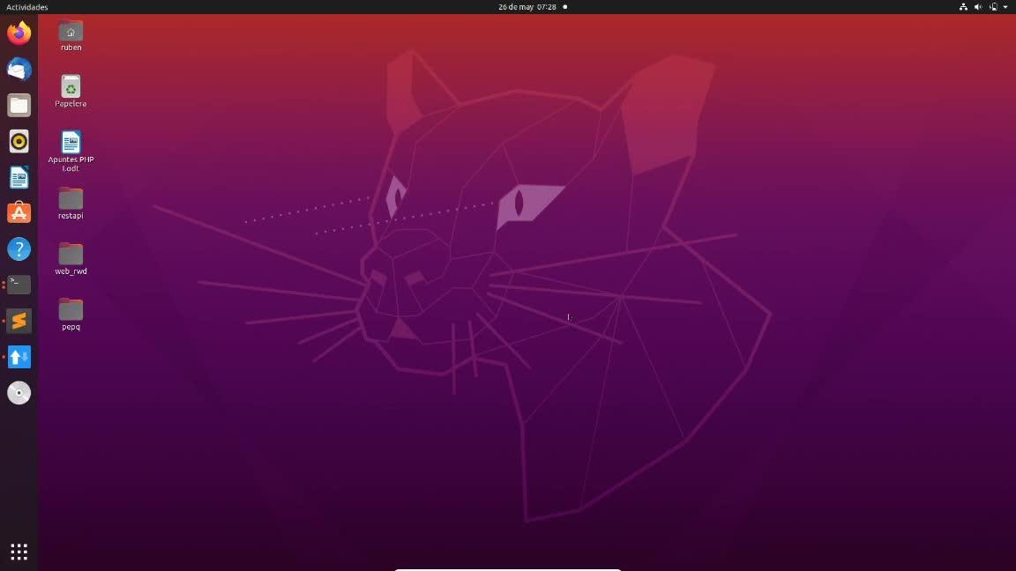Open Thunderbird mail in the dock

point(19,70)
